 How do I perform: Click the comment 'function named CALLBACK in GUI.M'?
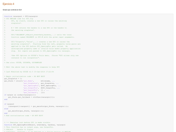point(43,37)
